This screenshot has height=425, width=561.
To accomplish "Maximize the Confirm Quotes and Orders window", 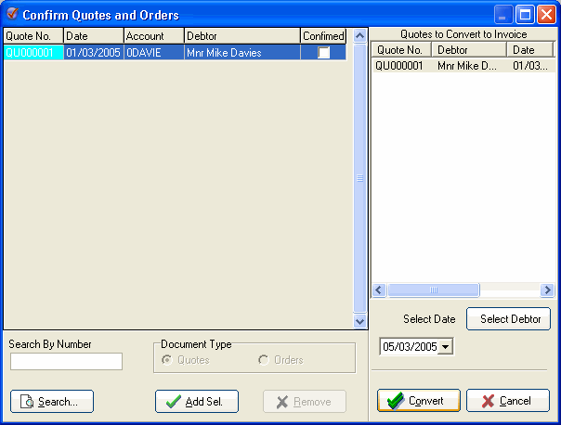I will point(525,15).
